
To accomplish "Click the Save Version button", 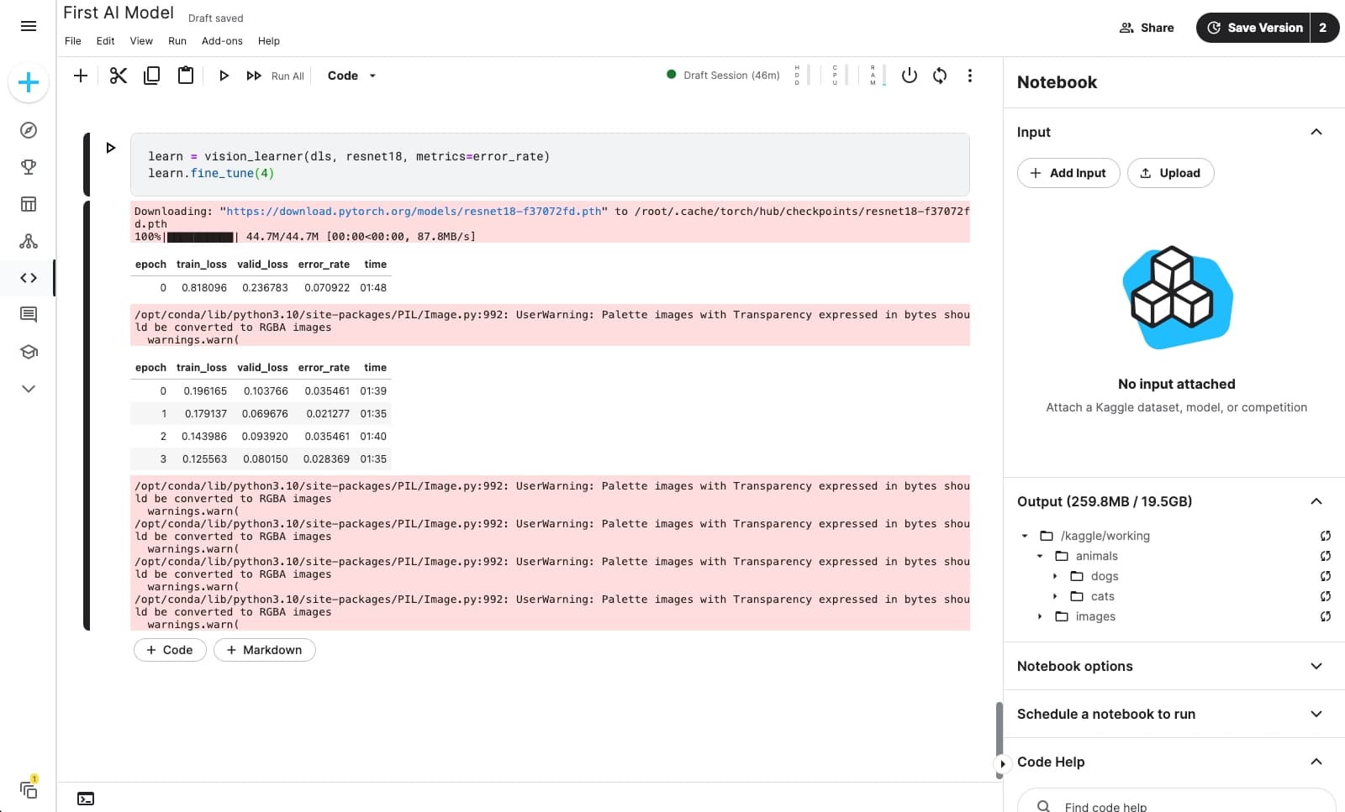I will [x=1253, y=28].
